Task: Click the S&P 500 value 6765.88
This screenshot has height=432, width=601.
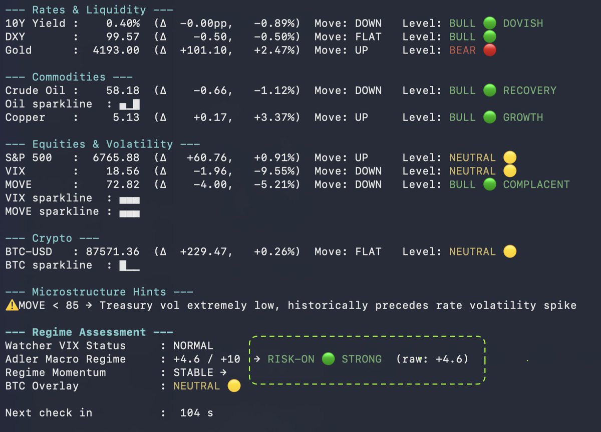Action: 116,157
